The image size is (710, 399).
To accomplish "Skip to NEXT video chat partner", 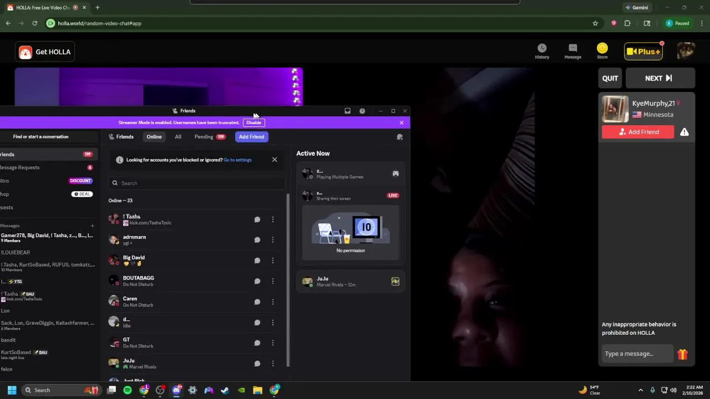I will pyautogui.click(x=660, y=78).
